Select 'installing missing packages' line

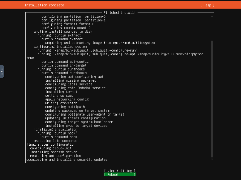[x=71, y=80]
